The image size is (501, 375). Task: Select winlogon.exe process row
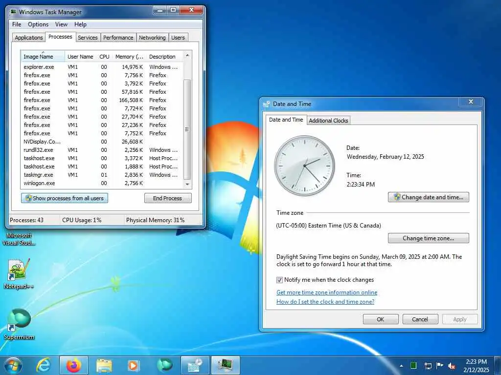(x=102, y=183)
